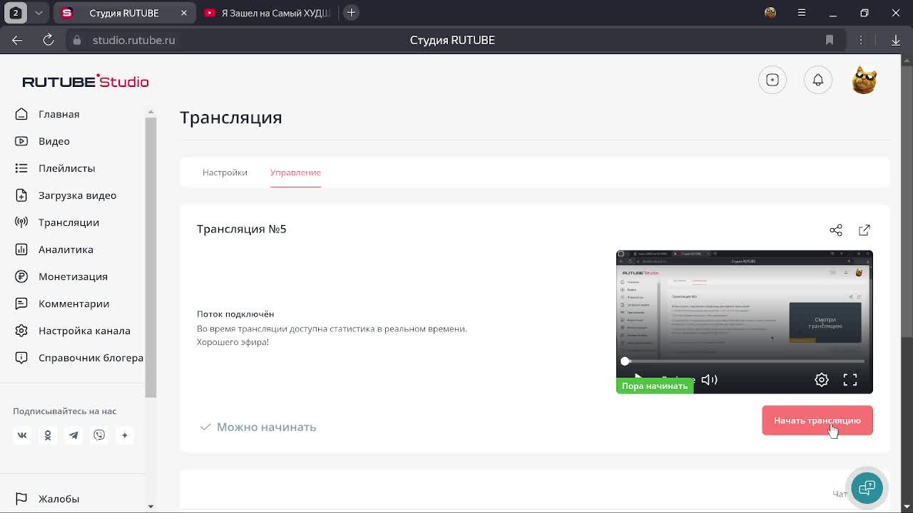The image size is (913, 513).
Task: Click the RUTUBE Studio logo
Action: pos(86,81)
